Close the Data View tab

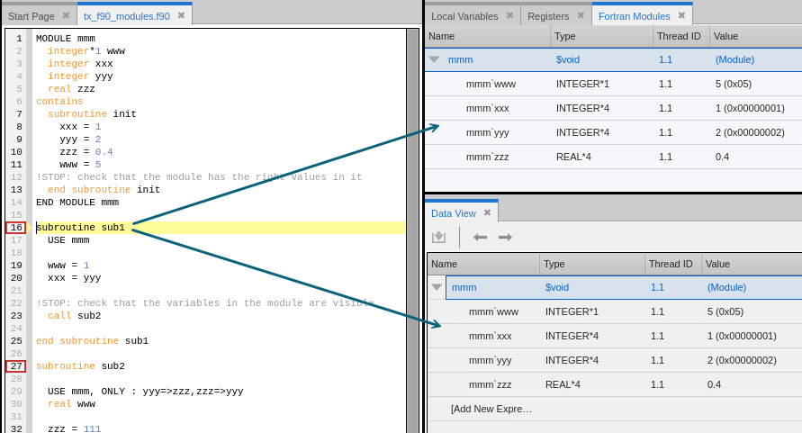tap(487, 213)
